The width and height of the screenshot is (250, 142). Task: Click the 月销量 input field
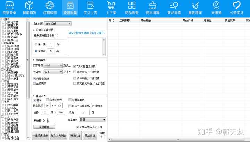51,121
